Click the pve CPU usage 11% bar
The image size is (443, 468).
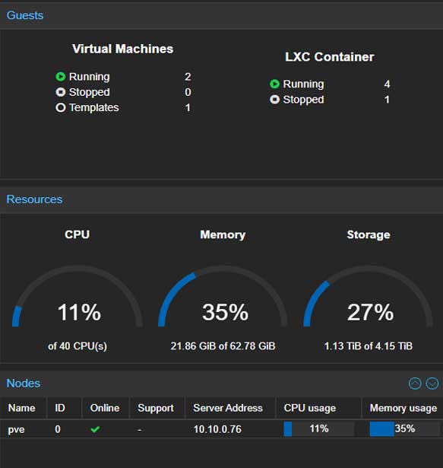pyautogui.click(x=318, y=429)
